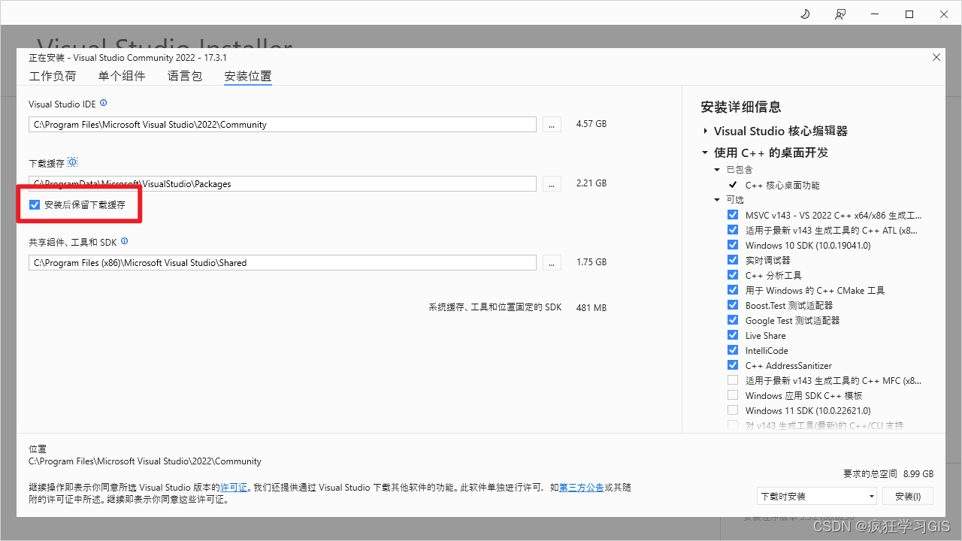Minimize the Visual Studio Installer window
The image size is (962, 541).
(876, 14)
